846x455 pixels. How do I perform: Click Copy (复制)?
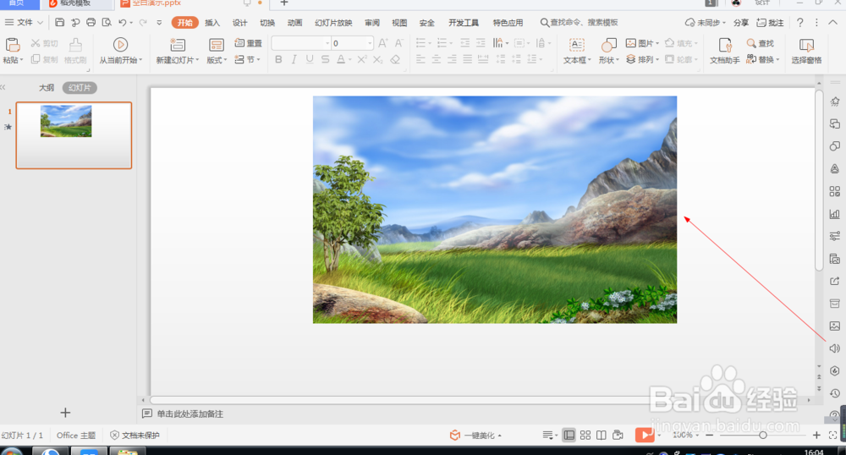[x=44, y=59]
